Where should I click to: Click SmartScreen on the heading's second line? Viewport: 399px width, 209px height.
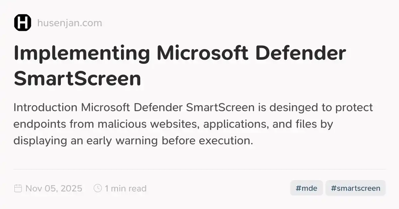tap(77, 79)
